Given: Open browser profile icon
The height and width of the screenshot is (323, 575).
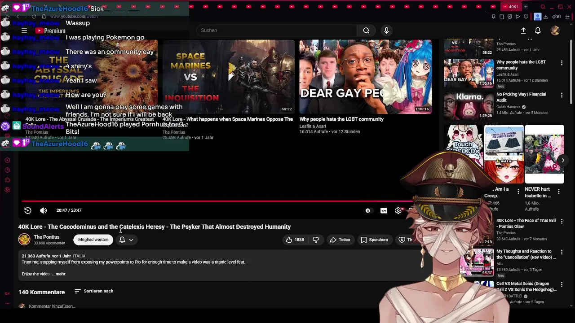Looking at the screenshot, I should [538, 17].
